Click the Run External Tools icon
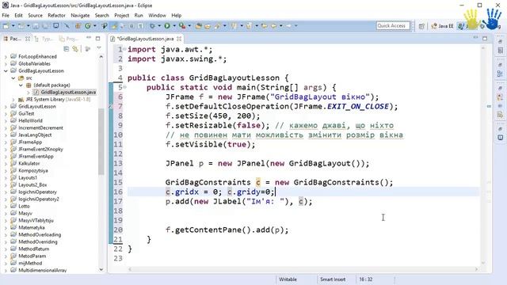Screen dimensions: 507x285 pos(182,26)
